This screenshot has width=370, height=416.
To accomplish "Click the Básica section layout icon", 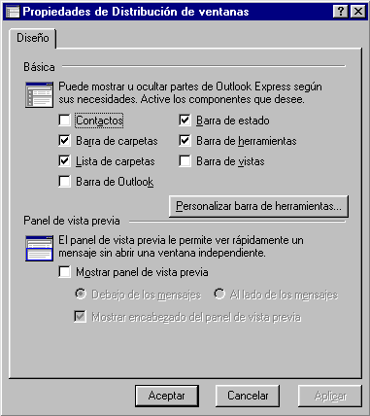I will coord(39,94).
